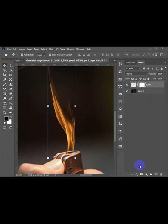Select the Lasso tool in the toolbox
The width and height of the screenshot is (168, 224).
pos(5,70)
